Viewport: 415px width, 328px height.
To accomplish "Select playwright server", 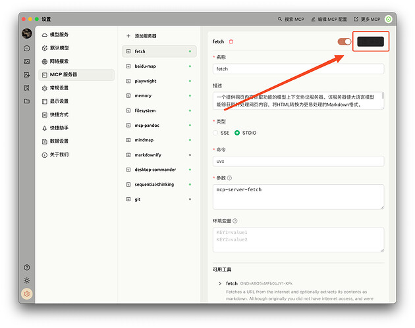I will click(159, 81).
